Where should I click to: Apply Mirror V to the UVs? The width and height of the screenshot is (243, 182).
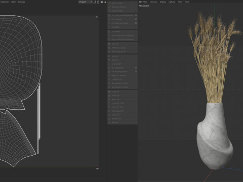tap(123, 60)
